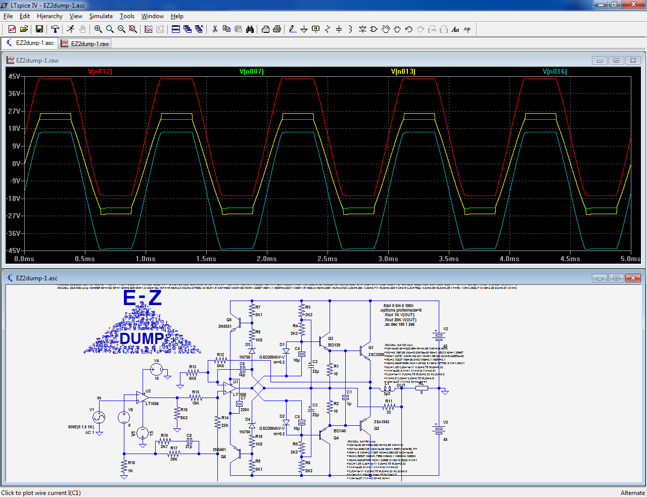647x497 pixels.
Task: Select the Diode placement tool
Action: [x=362, y=29]
